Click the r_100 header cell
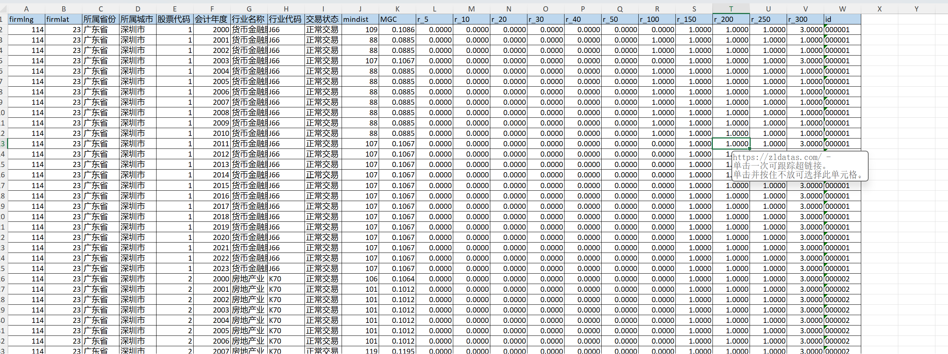The height and width of the screenshot is (354, 948). (657, 19)
